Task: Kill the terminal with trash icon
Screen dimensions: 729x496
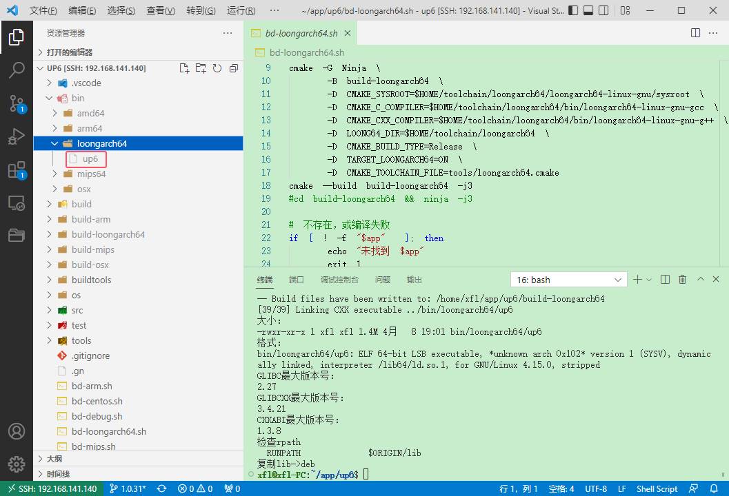Action: 682,279
